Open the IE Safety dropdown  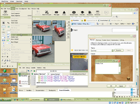tap(123, 24)
